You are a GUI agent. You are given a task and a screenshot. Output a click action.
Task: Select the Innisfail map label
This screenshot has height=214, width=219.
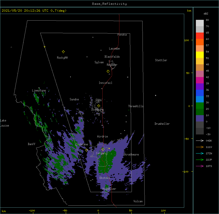click(x=105, y=83)
